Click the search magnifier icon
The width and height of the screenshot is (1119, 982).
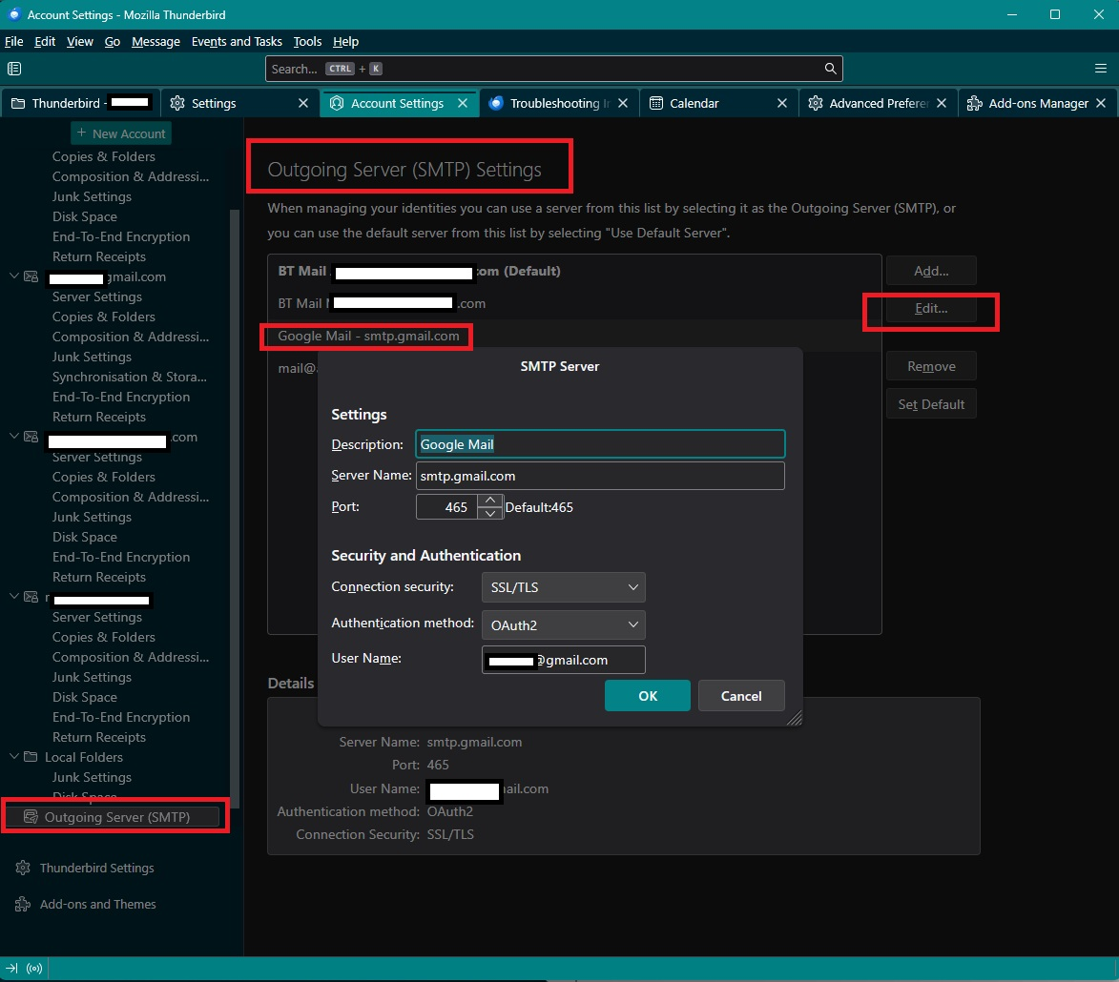830,69
